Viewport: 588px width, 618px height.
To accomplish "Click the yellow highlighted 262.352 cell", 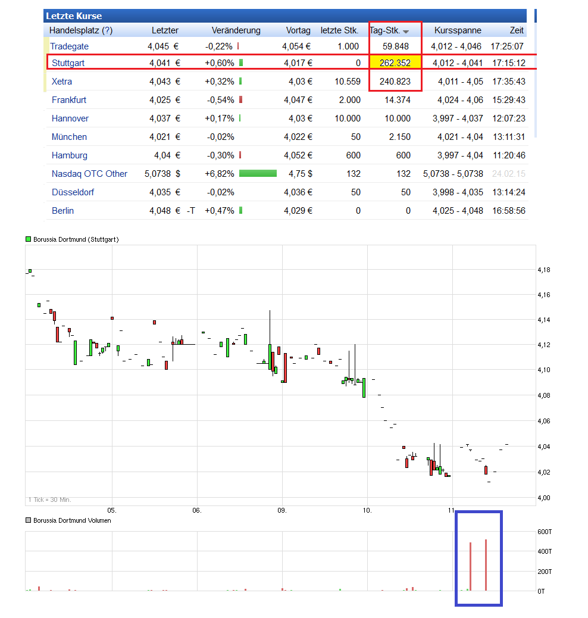I will [x=395, y=63].
